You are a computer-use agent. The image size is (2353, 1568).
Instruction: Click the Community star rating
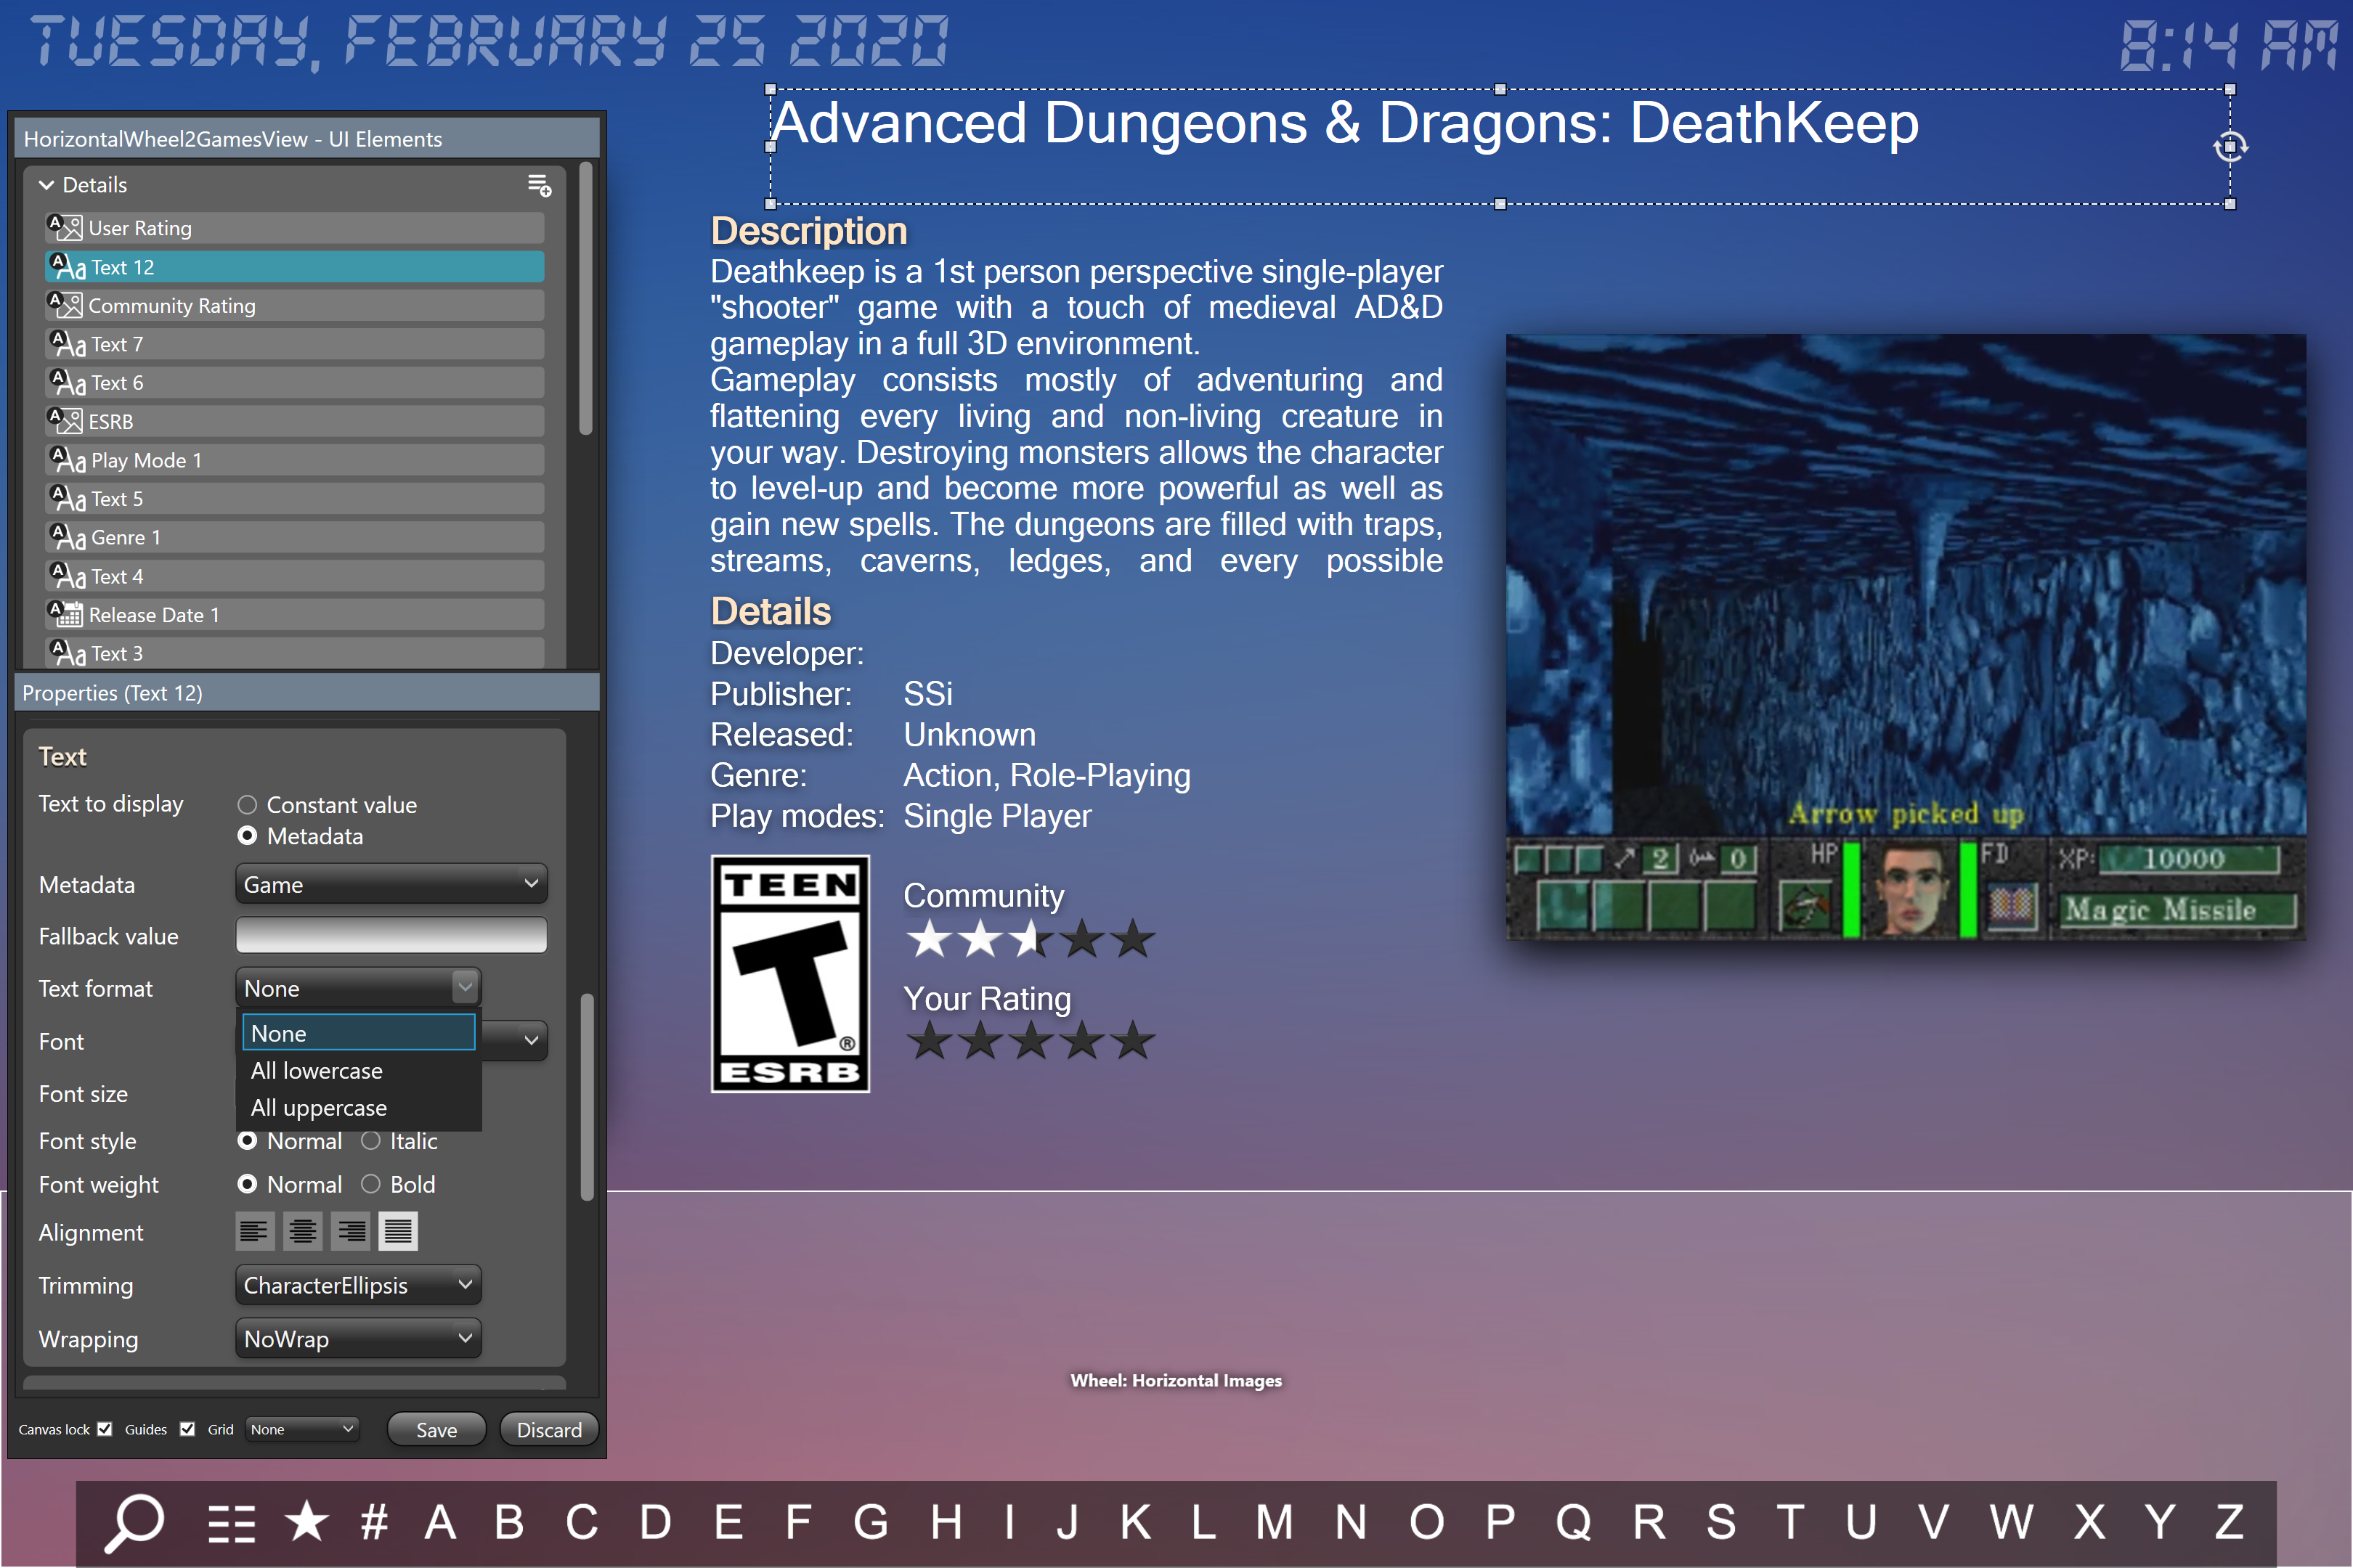[x=1031, y=939]
